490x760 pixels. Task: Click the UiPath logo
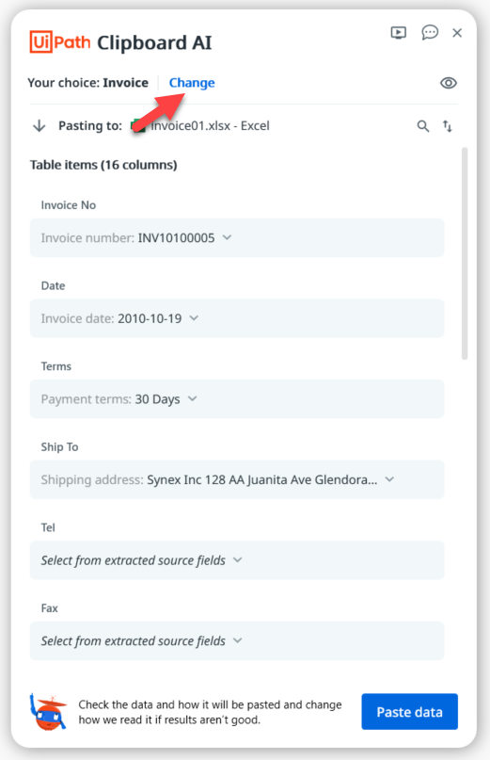(60, 42)
